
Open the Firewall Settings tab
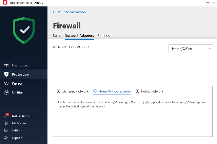pos(104,36)
